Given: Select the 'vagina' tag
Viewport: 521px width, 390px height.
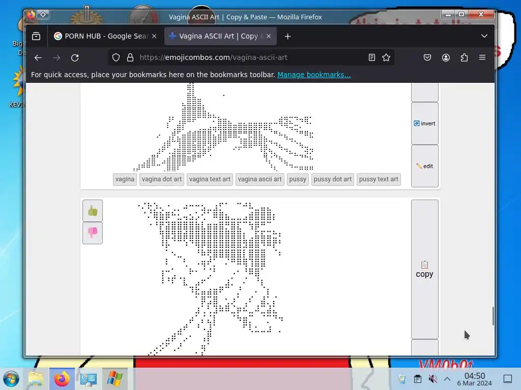Looking at the screenshot, I should point(125,179).
